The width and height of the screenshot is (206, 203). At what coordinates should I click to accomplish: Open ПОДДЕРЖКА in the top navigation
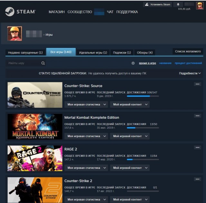tap(127, 12)
